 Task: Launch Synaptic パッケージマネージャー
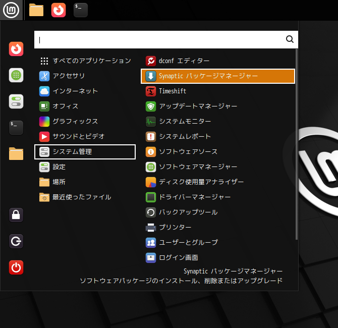tap(218, 76)
